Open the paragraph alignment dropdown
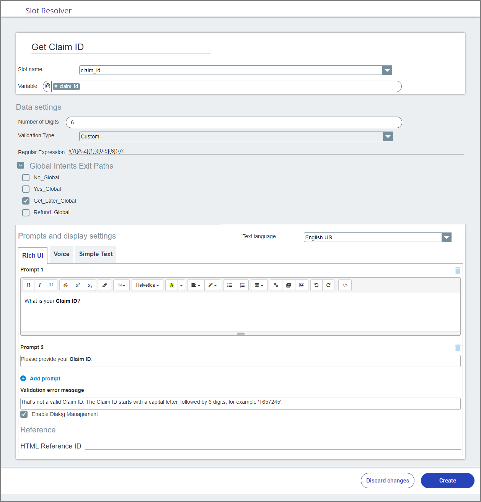Image resolution: width=481 pixels, height=502 pixels. pos(196,285)
